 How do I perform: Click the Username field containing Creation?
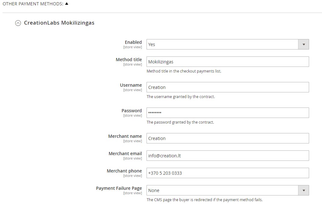point(228,87)
